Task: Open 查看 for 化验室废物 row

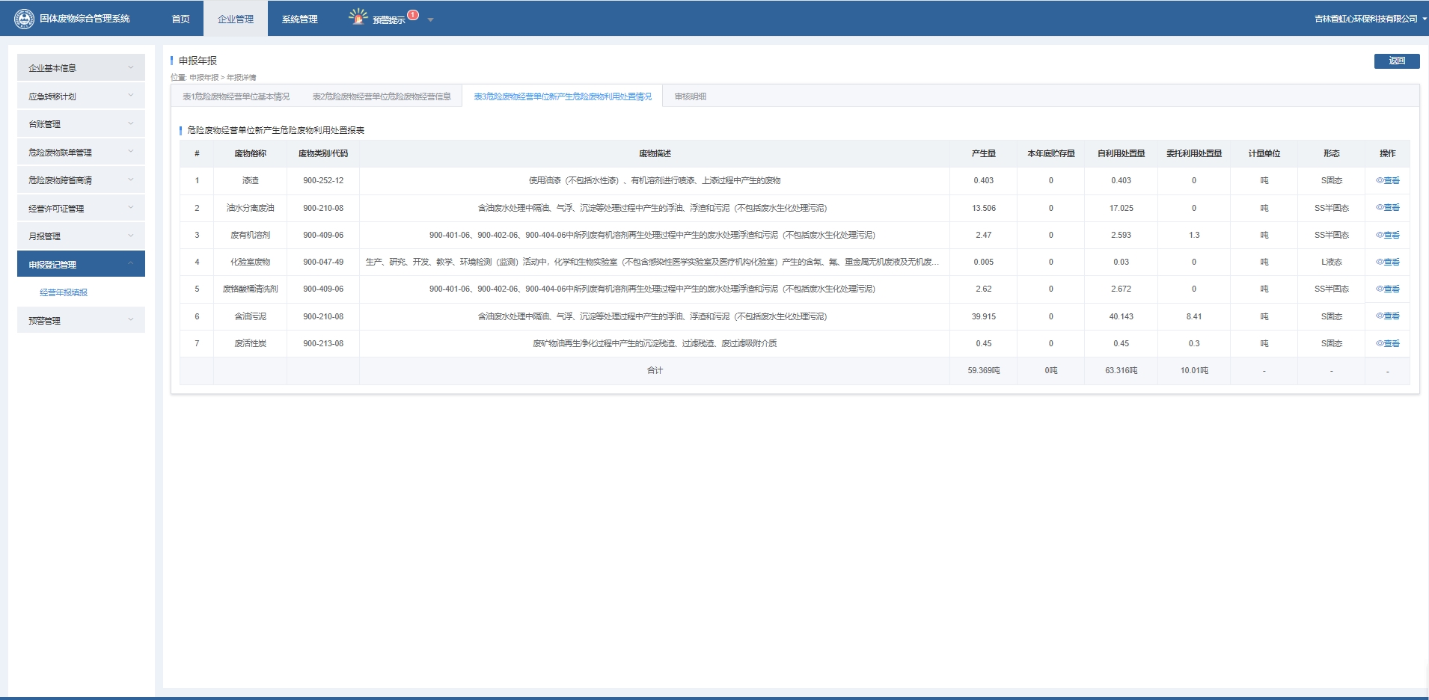Action: point(1388,262)
